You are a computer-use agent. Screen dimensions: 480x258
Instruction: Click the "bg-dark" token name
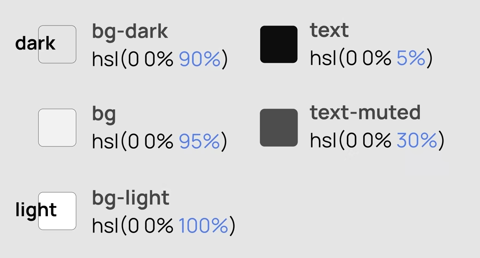click(130, 31)
